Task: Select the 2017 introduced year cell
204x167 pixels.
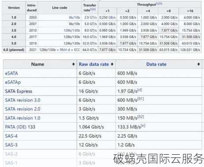Action: click(x=32, y=37)
